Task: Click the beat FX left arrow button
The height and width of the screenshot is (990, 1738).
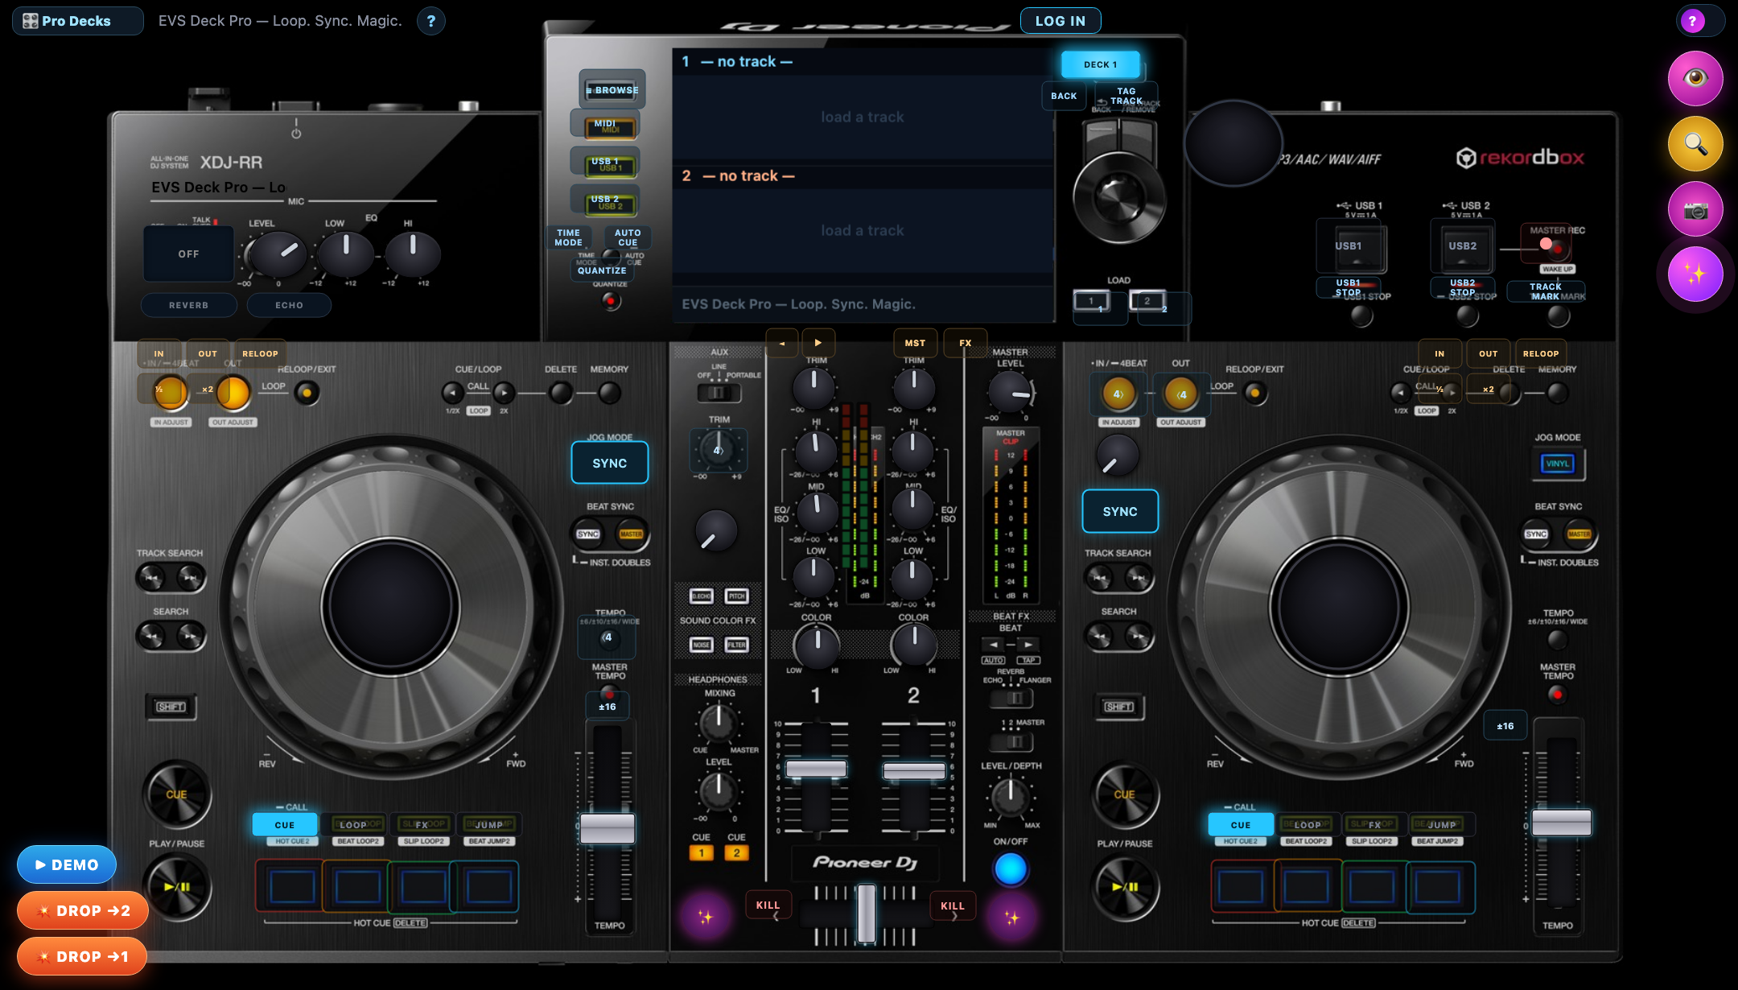Action: 995,645
